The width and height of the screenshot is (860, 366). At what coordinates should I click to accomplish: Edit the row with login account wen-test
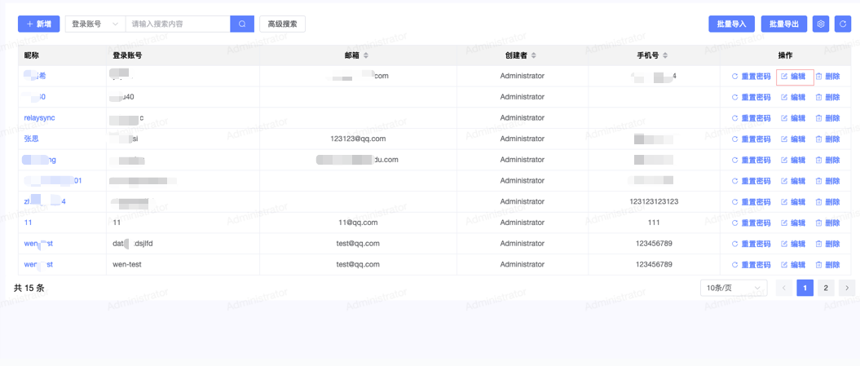(x=793, y=264)
